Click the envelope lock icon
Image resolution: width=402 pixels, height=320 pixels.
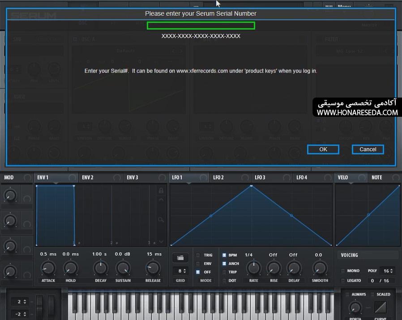tap(161, 191)
